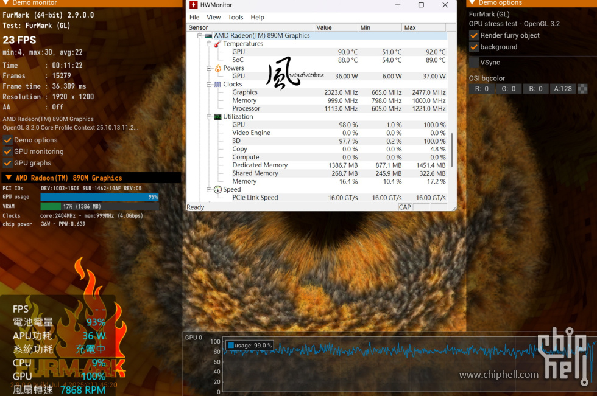The height and width of the screenshot is (396, 597).
Task: Click the HWMonitor app icon in title bar
Action: 194,5
